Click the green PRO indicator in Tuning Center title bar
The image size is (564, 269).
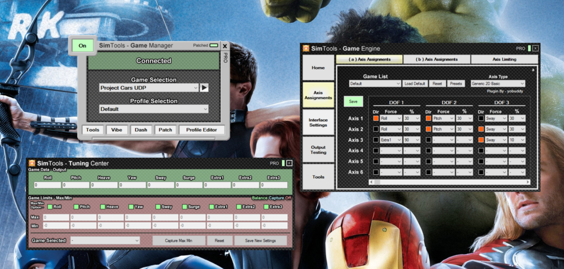[x=284, y=163]
